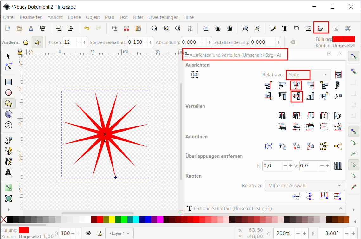Choose star shape toggle
This screenshot has width=361, height=239.
(37, 42)
